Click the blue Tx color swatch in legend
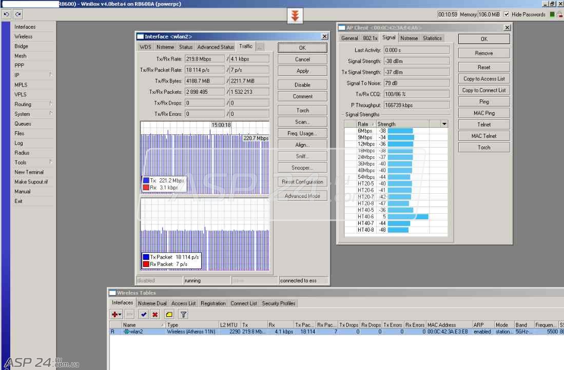Screen dimensions: 564x370 point(146,180)
